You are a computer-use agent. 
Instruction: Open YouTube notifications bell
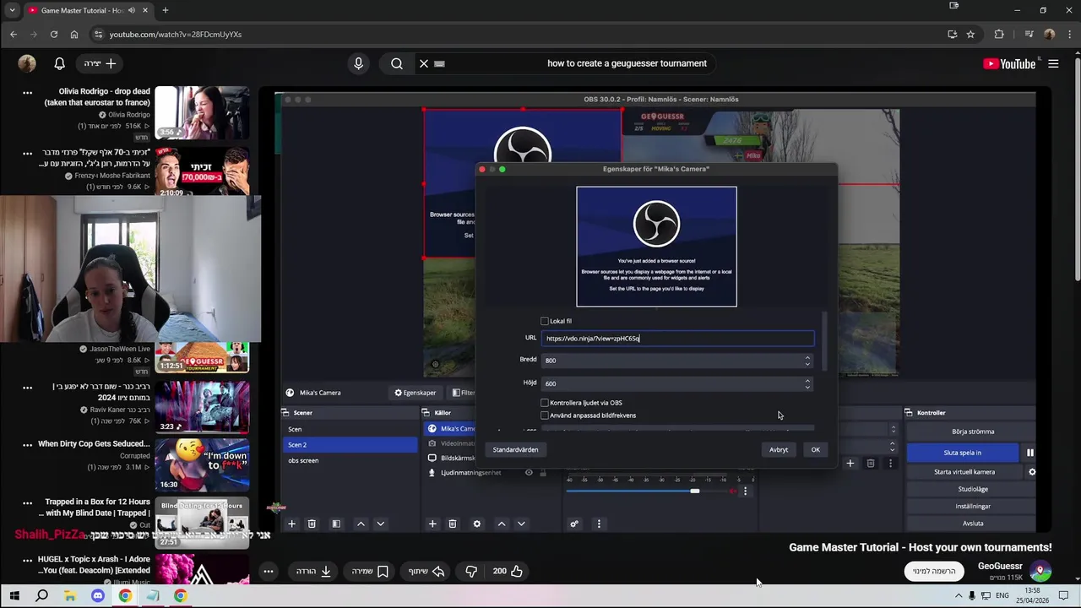[60, 63]
